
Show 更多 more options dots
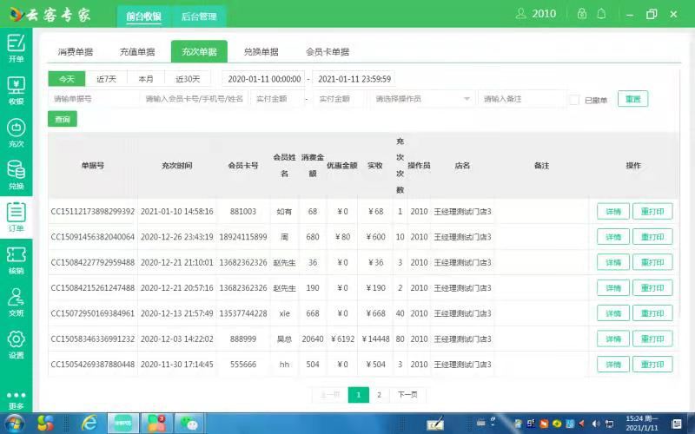pyautogui.click(x=16, y=400)
